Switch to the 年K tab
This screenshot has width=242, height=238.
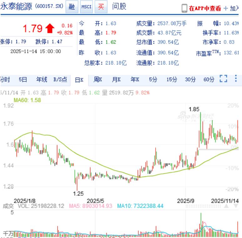[x=135, y=80]
